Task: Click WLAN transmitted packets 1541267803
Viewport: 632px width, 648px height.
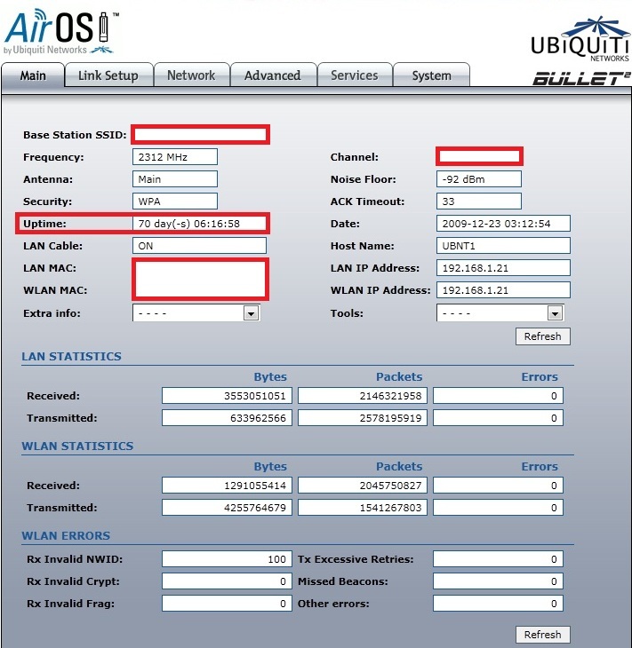Action: (x=363, y=508)
